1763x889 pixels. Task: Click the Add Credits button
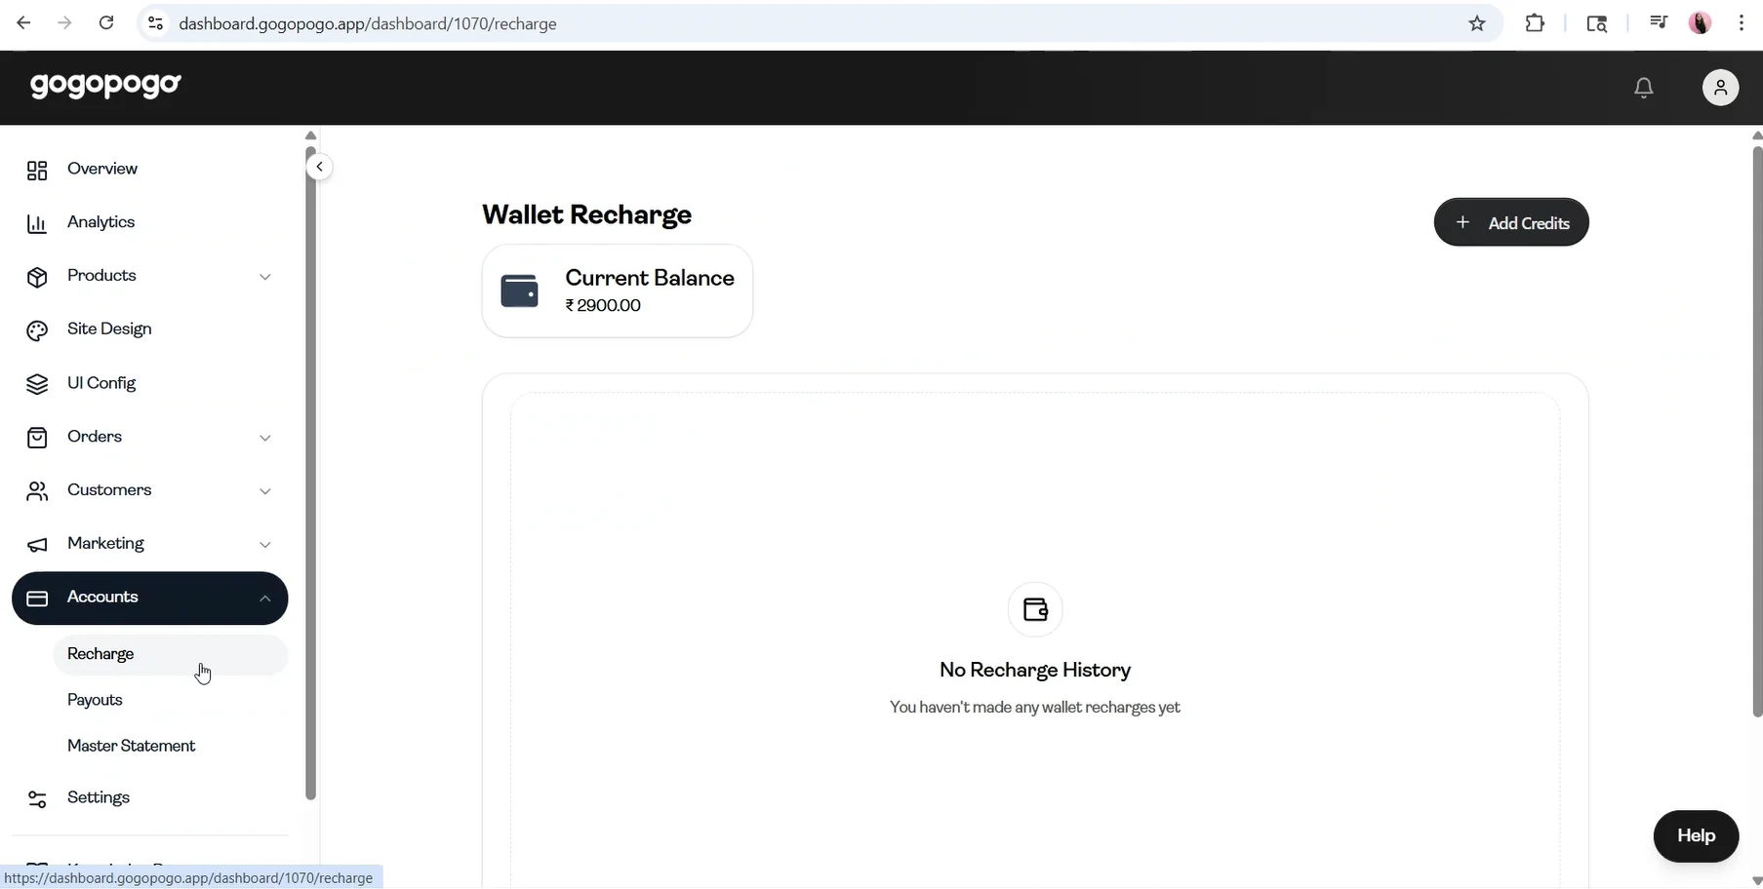1511,222
